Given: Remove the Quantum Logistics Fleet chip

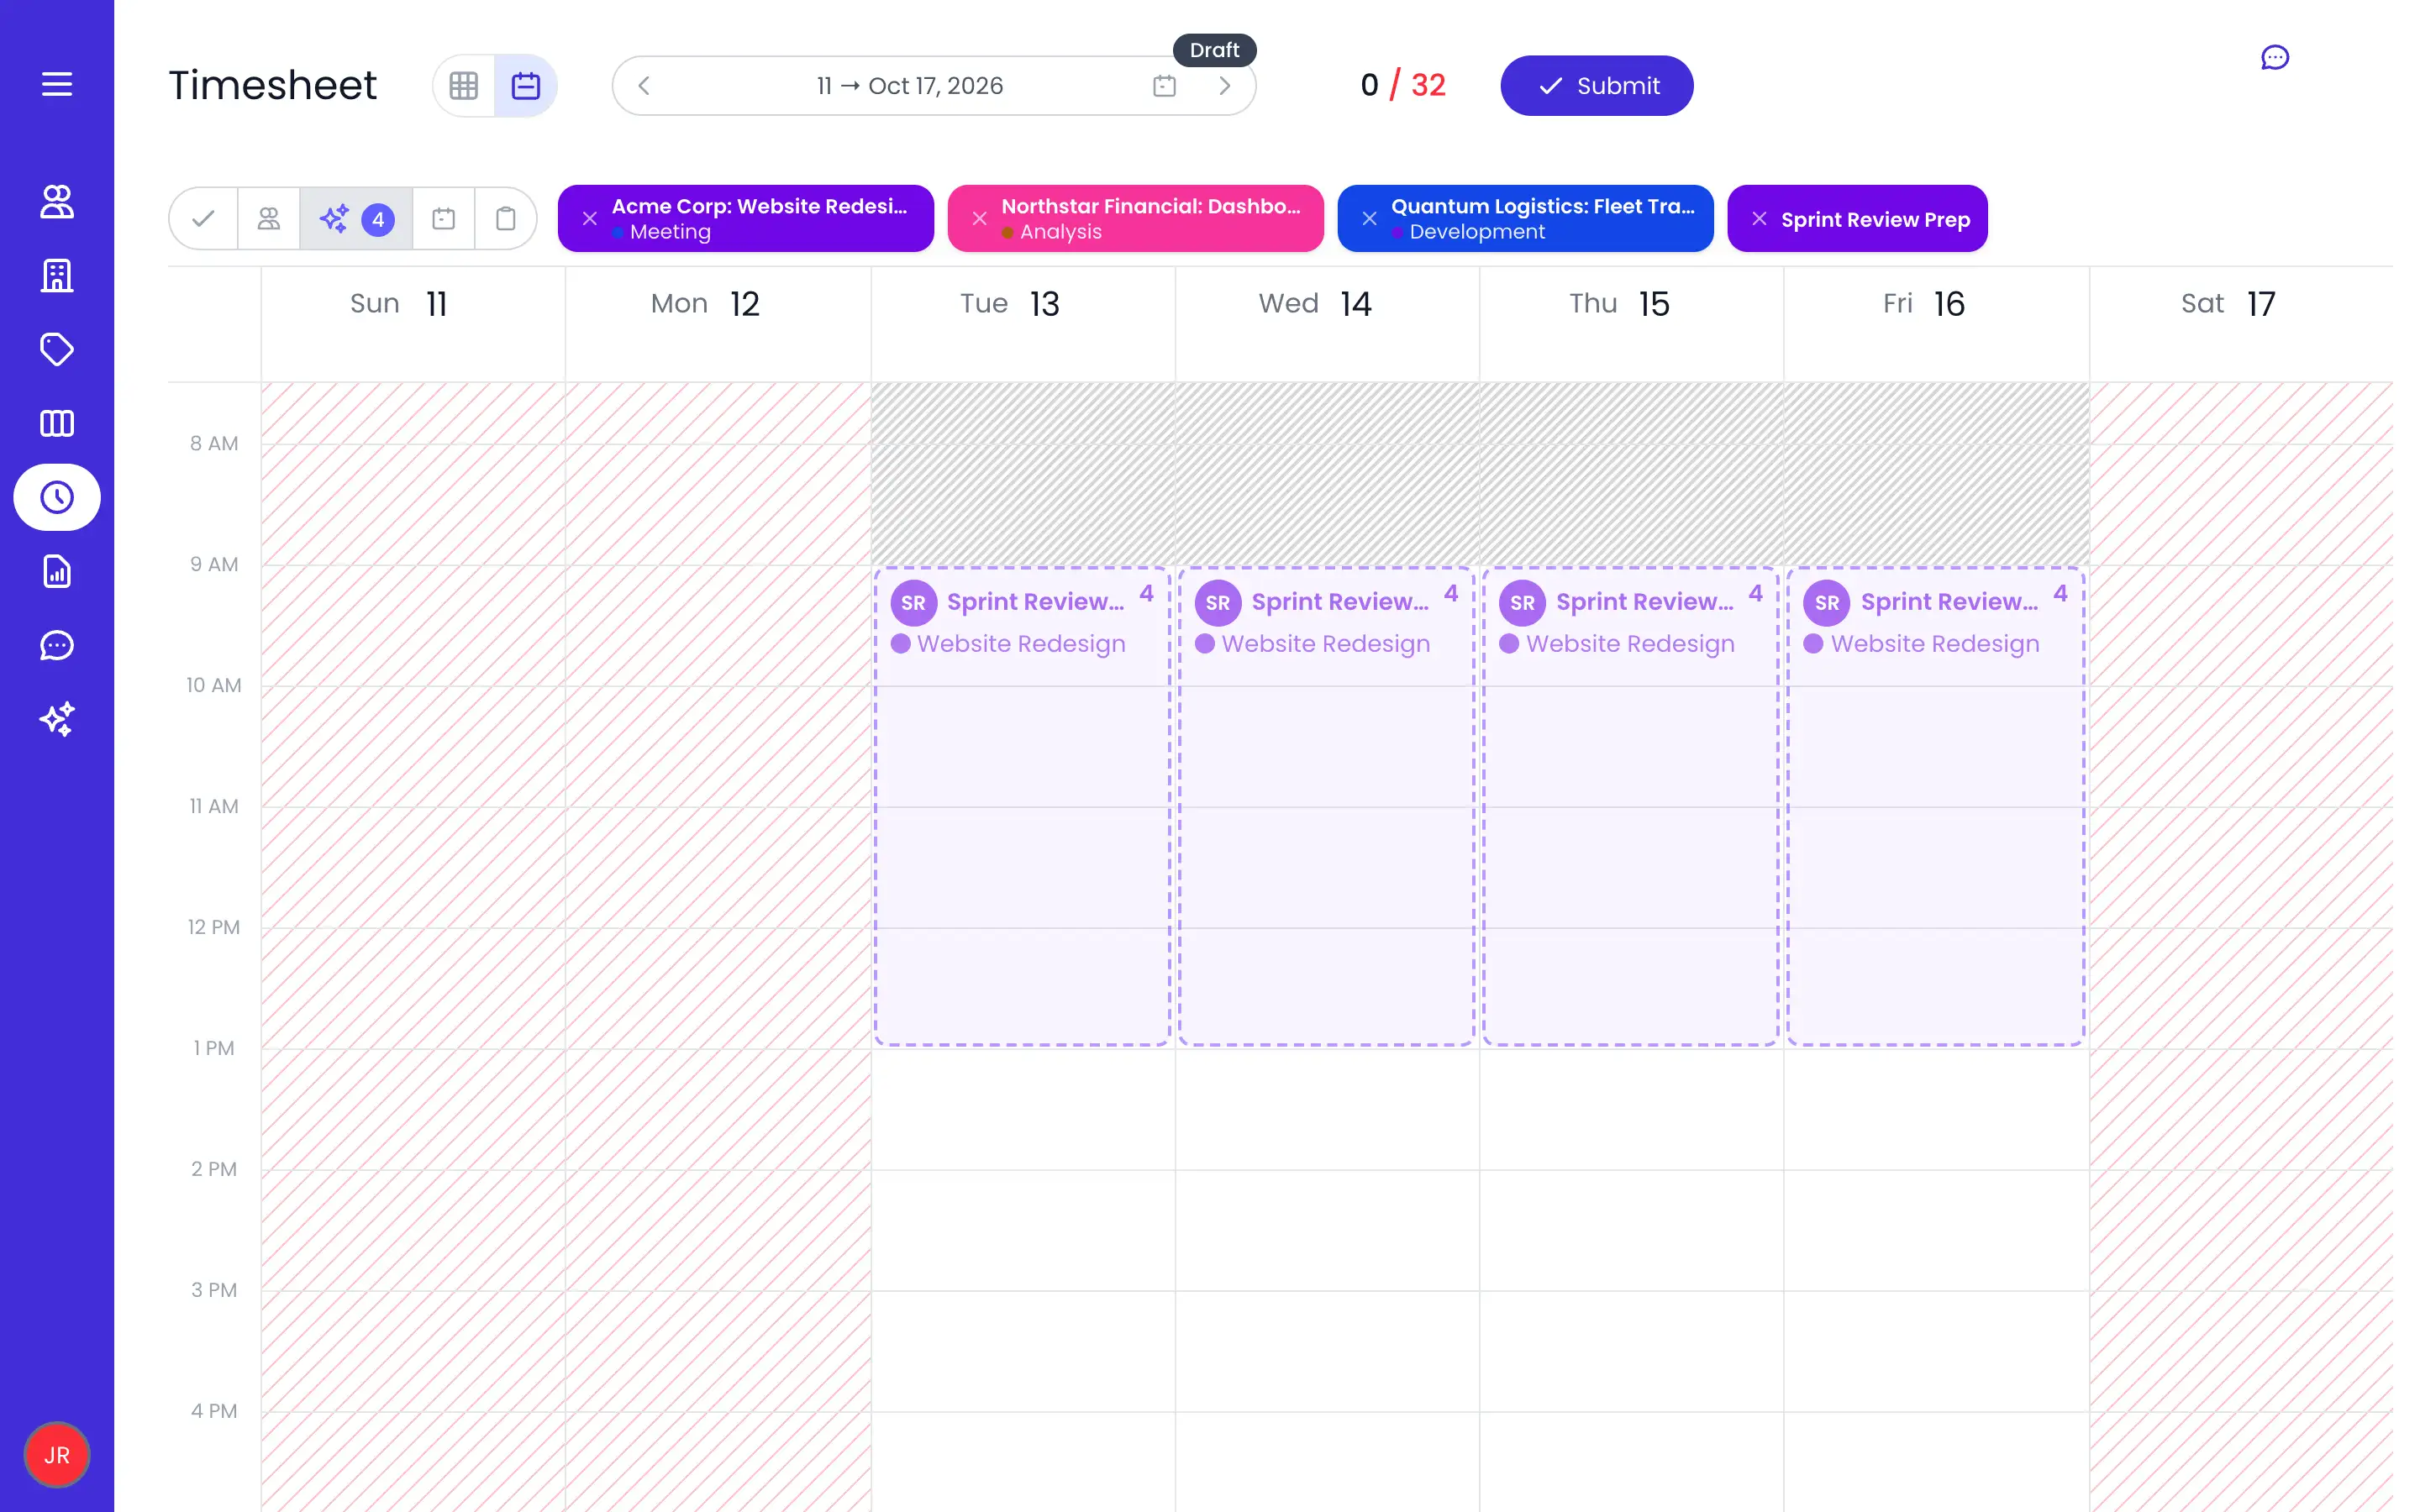Looking at the screenshot, I should click(1370, 218).
